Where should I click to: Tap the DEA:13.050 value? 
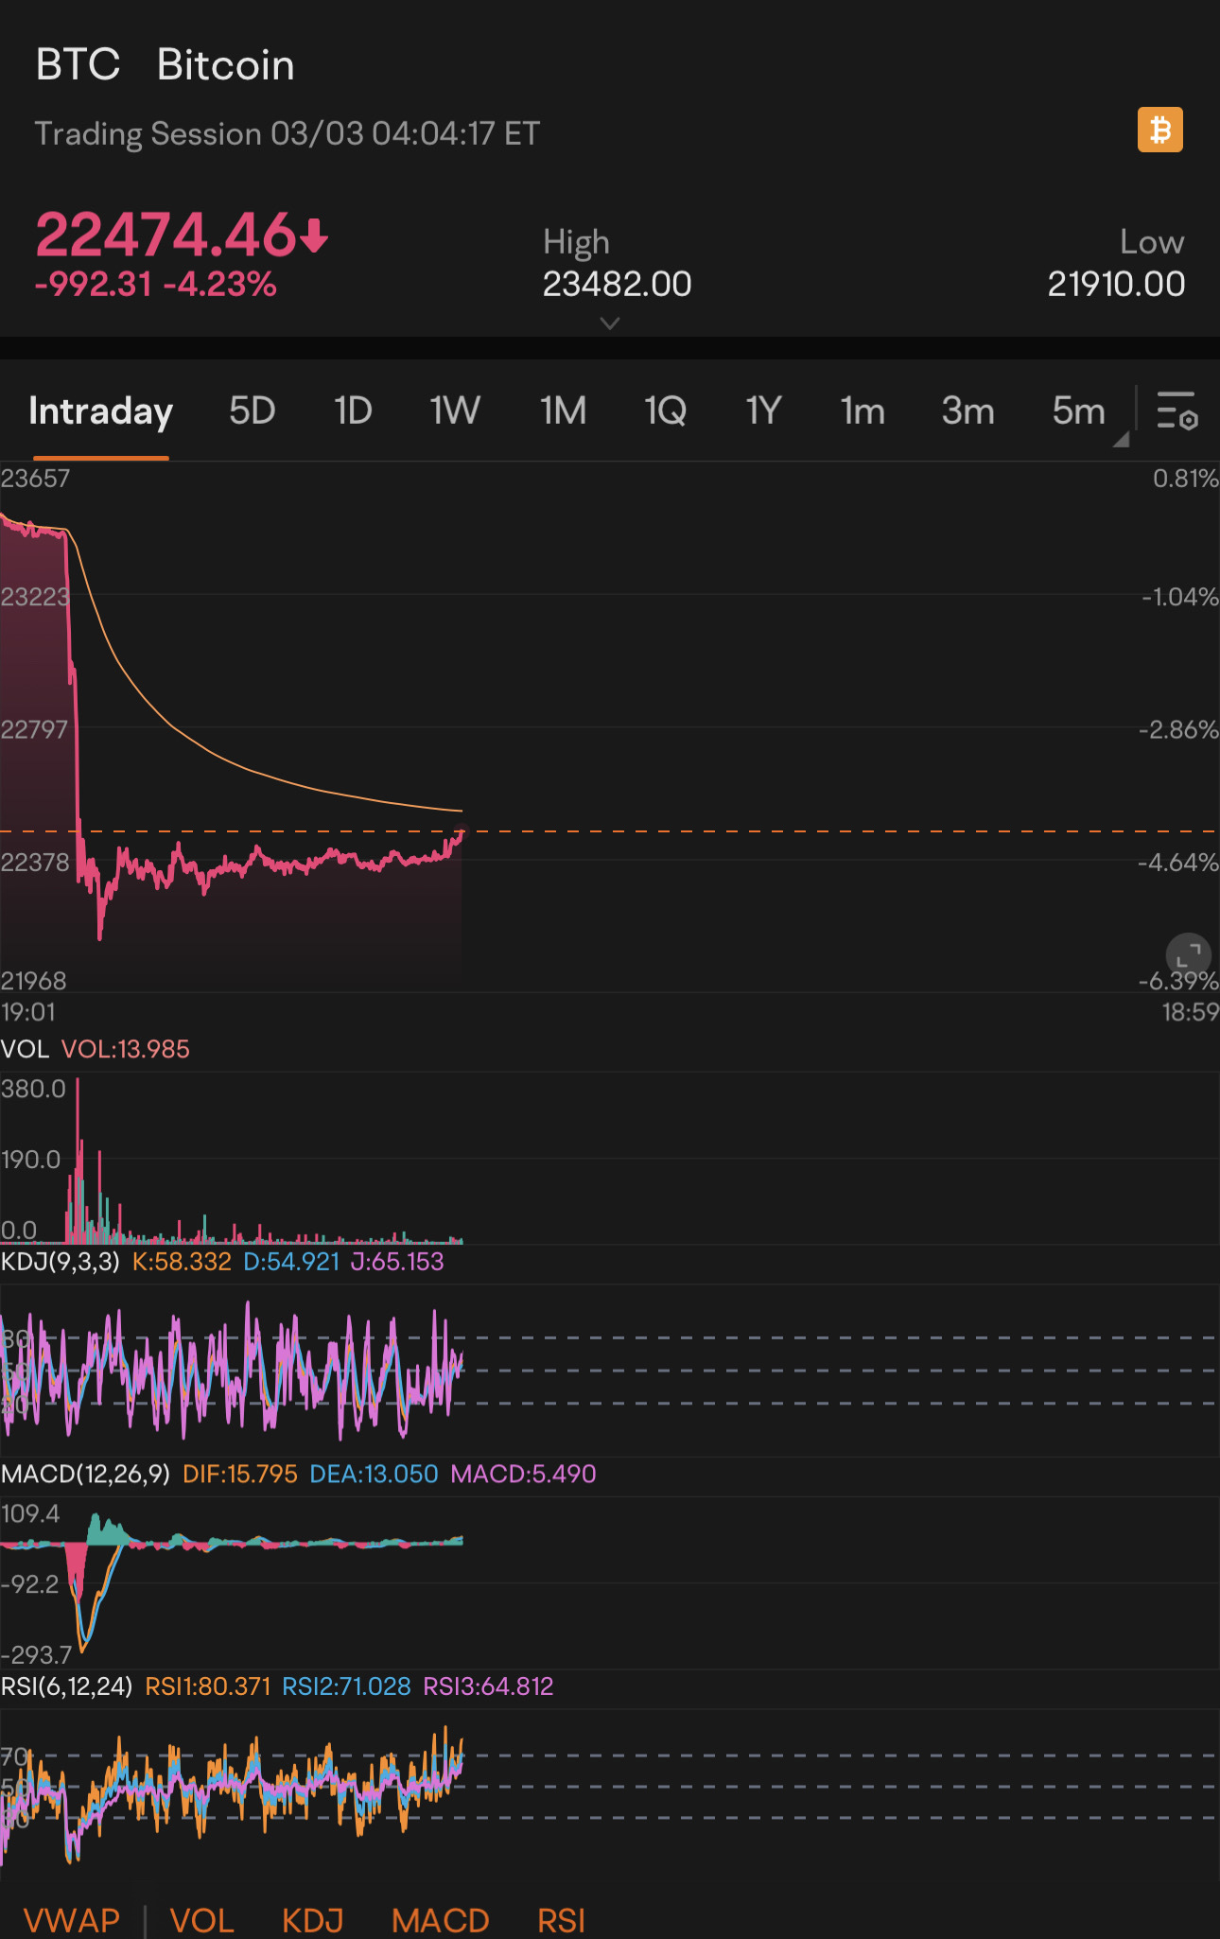(x=374, y=1474)
